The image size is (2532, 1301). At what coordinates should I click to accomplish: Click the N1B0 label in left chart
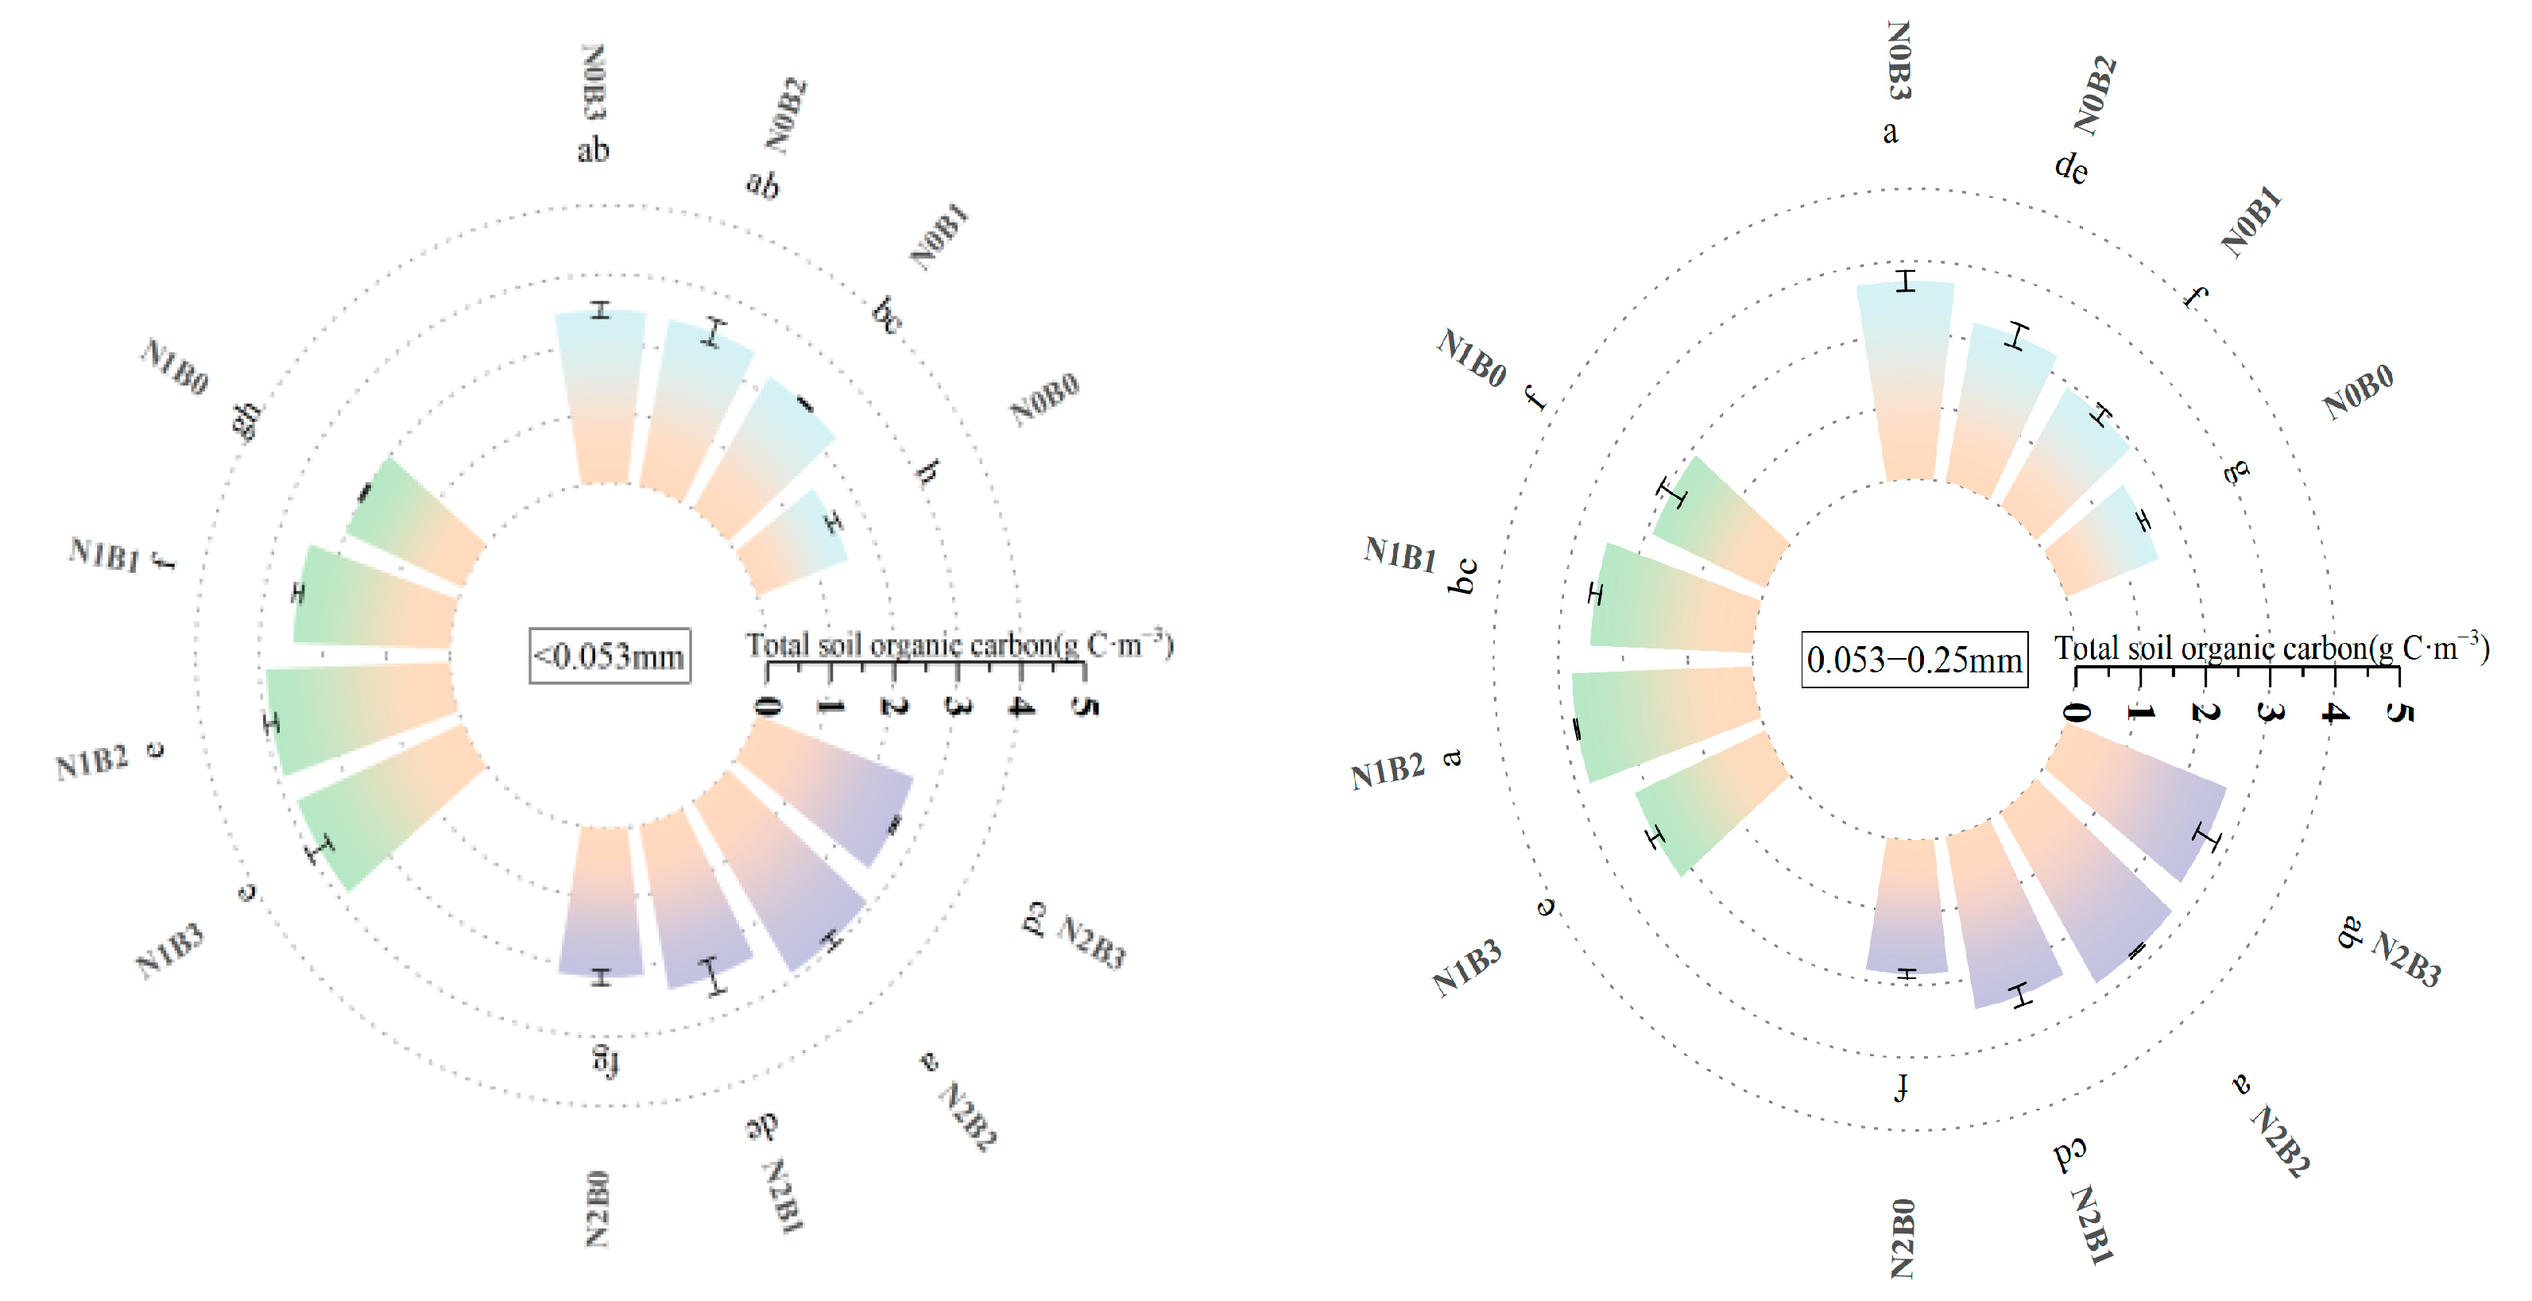[175, 367]
